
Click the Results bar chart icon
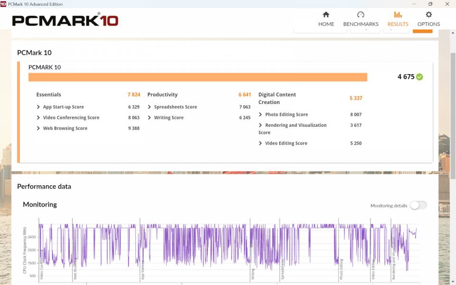point(398,15)
